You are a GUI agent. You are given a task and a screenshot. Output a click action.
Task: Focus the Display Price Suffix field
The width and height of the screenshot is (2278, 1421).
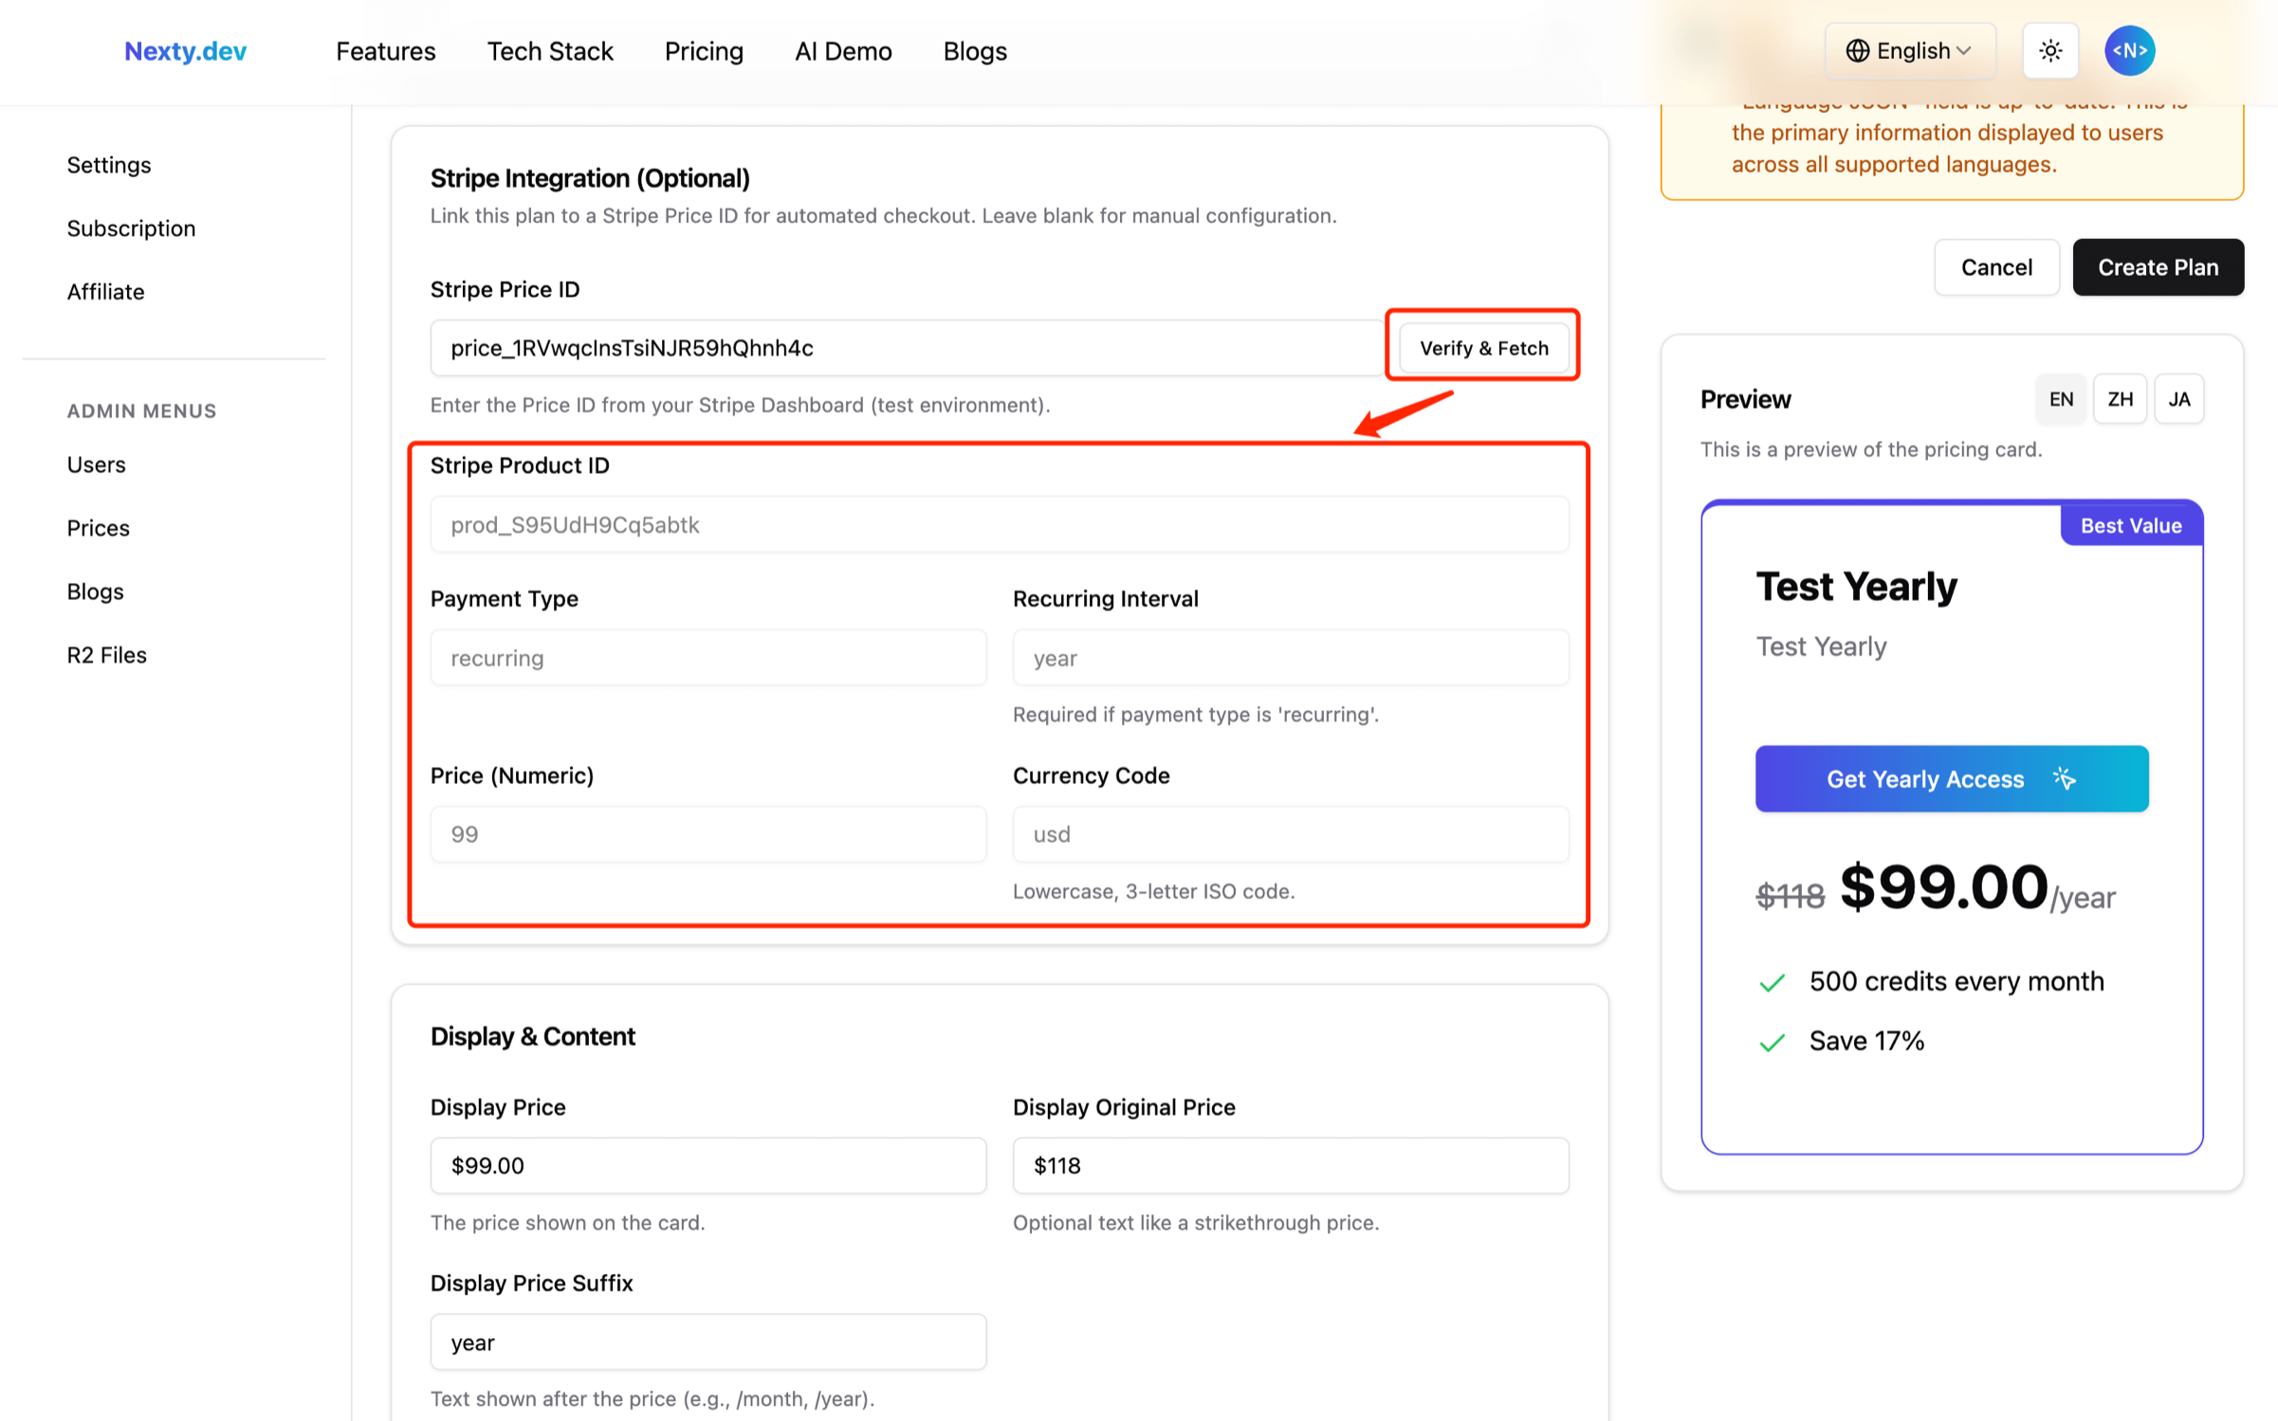(707, 1341)
